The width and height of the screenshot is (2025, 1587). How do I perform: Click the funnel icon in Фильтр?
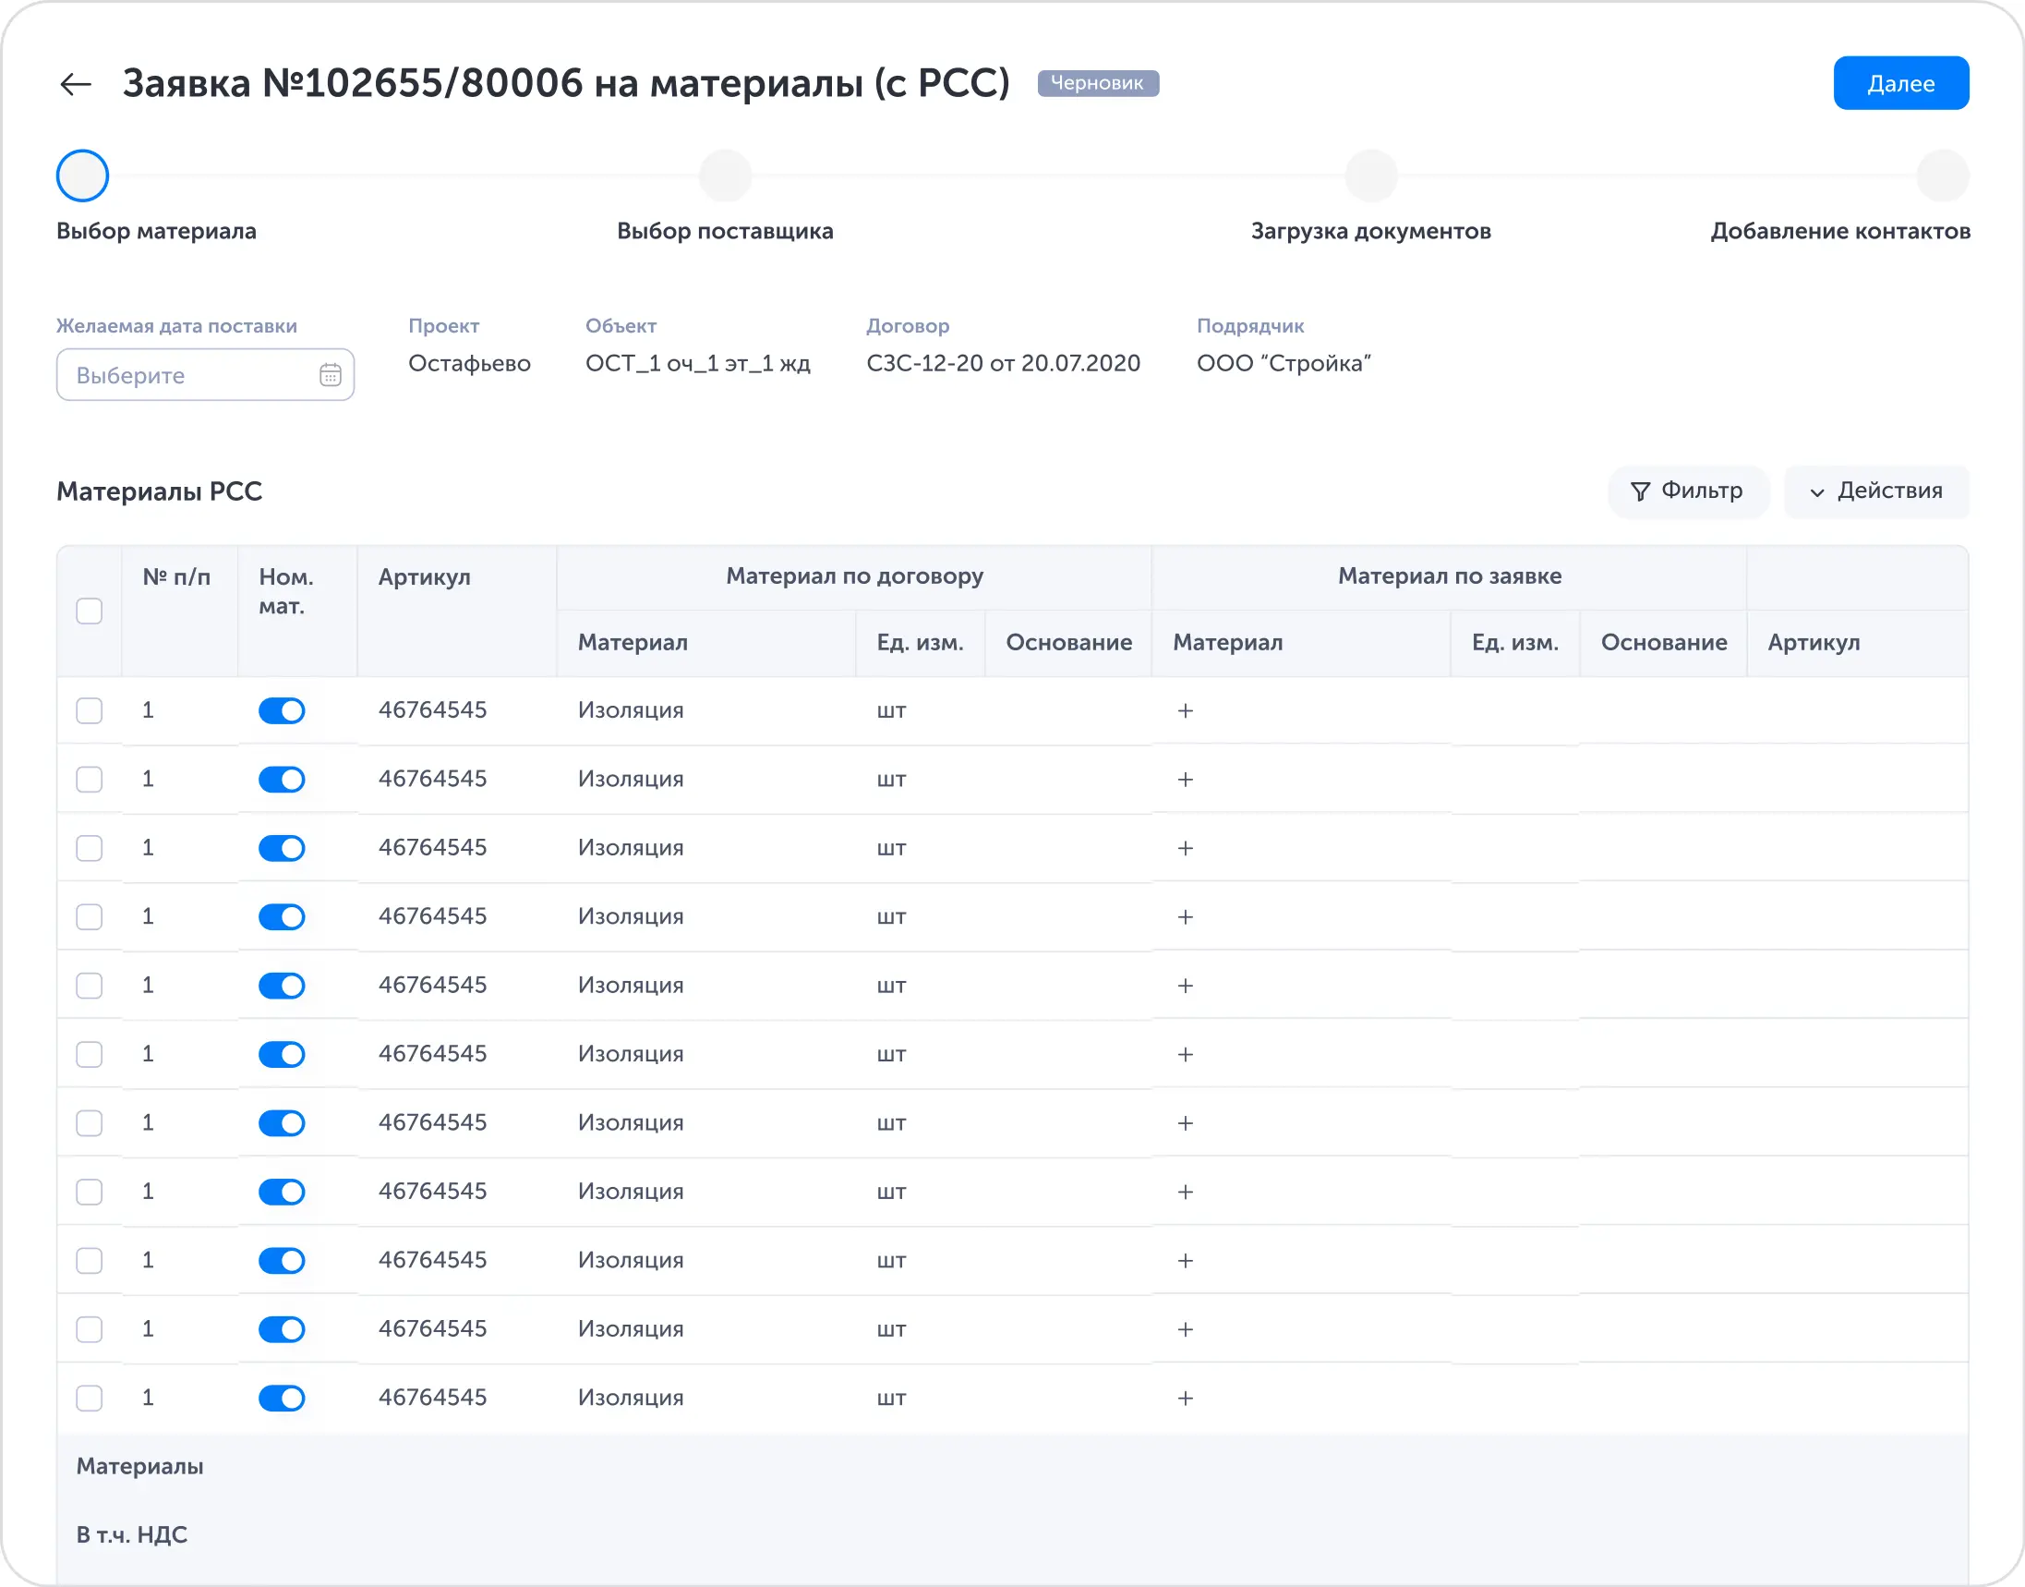click(1641, 491)
